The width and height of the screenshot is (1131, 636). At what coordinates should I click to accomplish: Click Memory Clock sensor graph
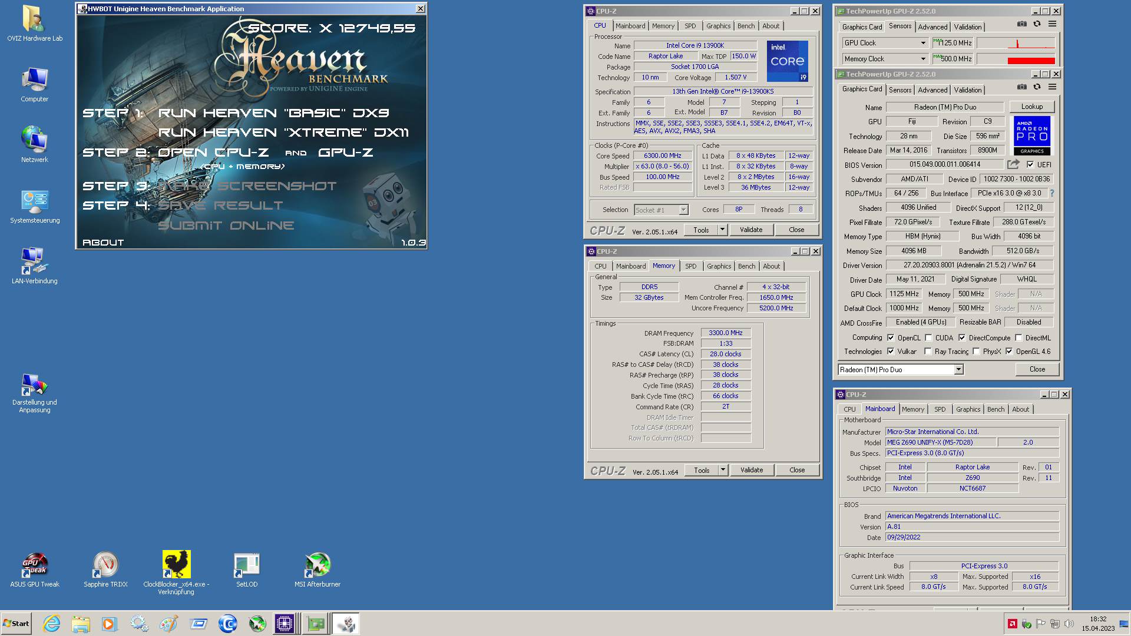click(x=1016, y=59)
